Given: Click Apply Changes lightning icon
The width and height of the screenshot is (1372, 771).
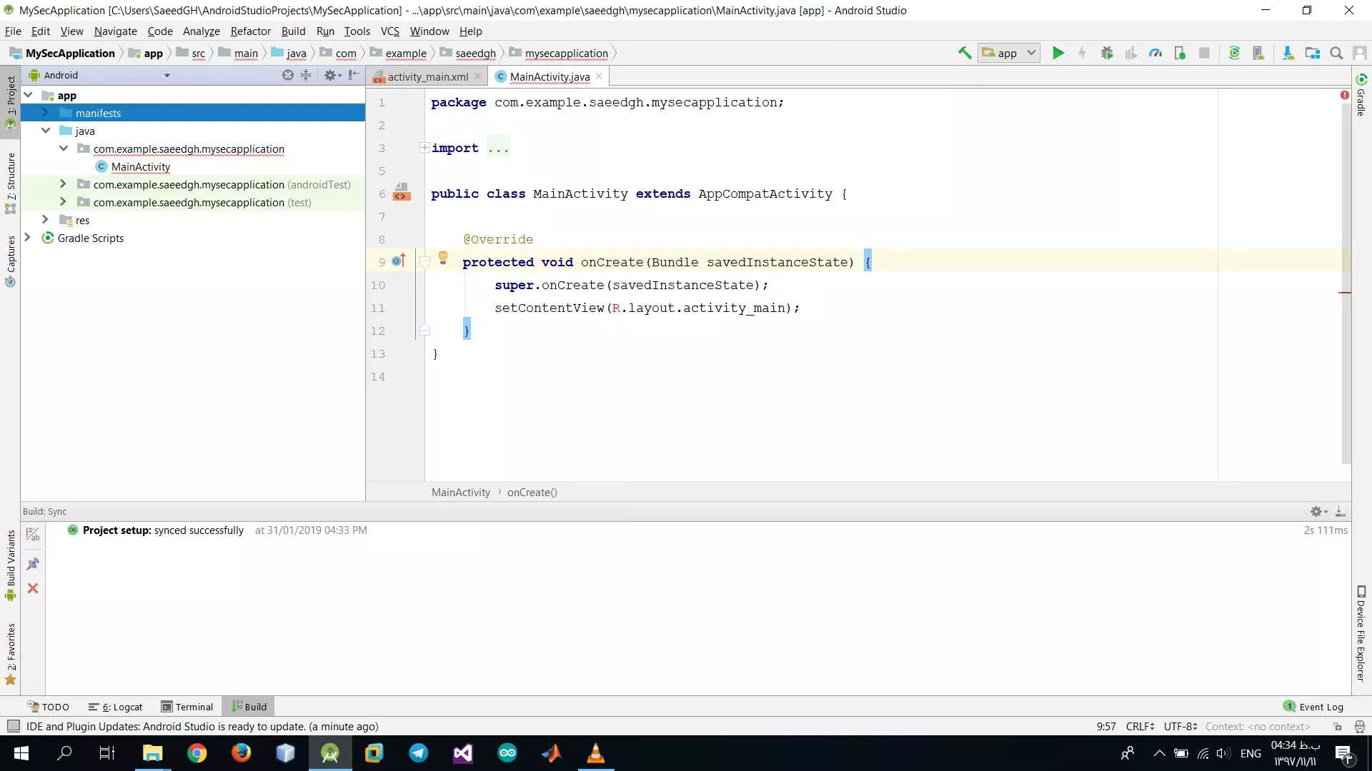Looking at the screenshot, I should pyautogui.click(x=1083, y=53).
